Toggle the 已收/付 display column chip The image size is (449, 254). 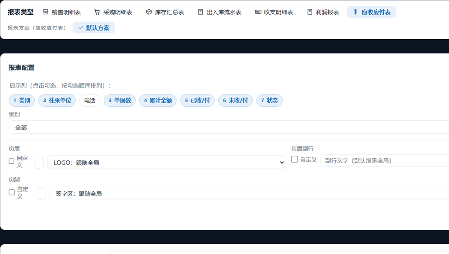[197, 100]
